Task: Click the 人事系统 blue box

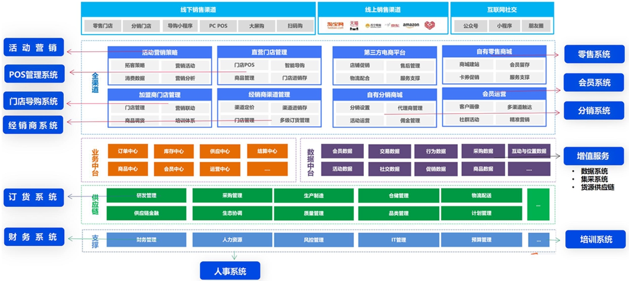Action: (230, 271)
